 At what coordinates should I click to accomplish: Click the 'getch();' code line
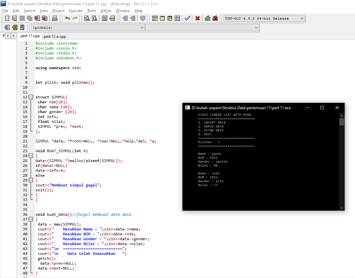tap(47, 258)
